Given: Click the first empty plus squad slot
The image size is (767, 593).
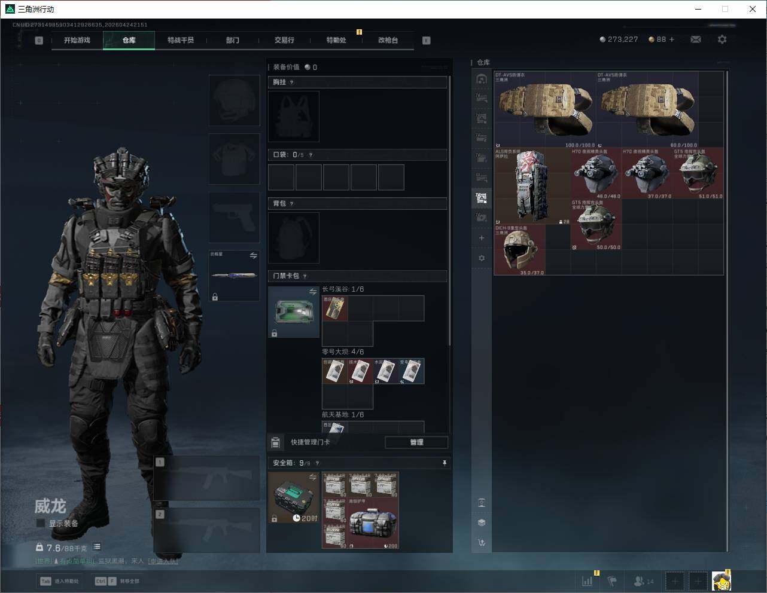Looking at the screenshot, I should pos(674,581).
